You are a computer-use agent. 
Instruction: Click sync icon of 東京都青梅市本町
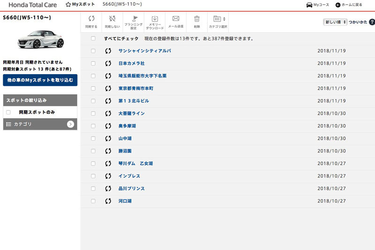(x=108, y=88)
